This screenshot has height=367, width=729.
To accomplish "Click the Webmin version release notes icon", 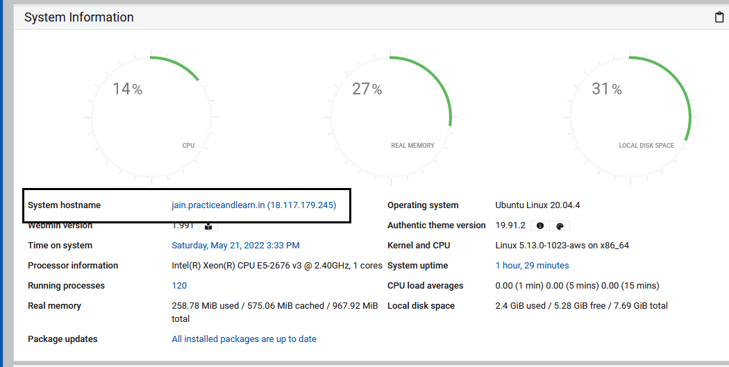I will coord(208,226).
